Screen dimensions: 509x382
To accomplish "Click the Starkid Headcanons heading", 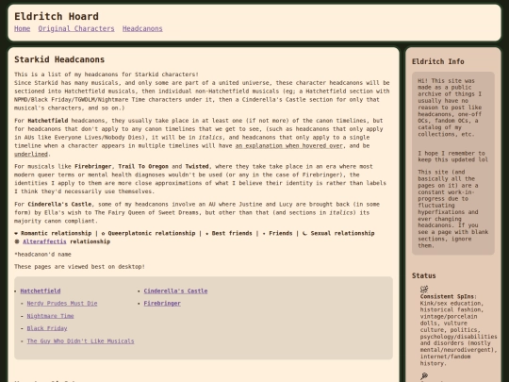I will point(59,59).
